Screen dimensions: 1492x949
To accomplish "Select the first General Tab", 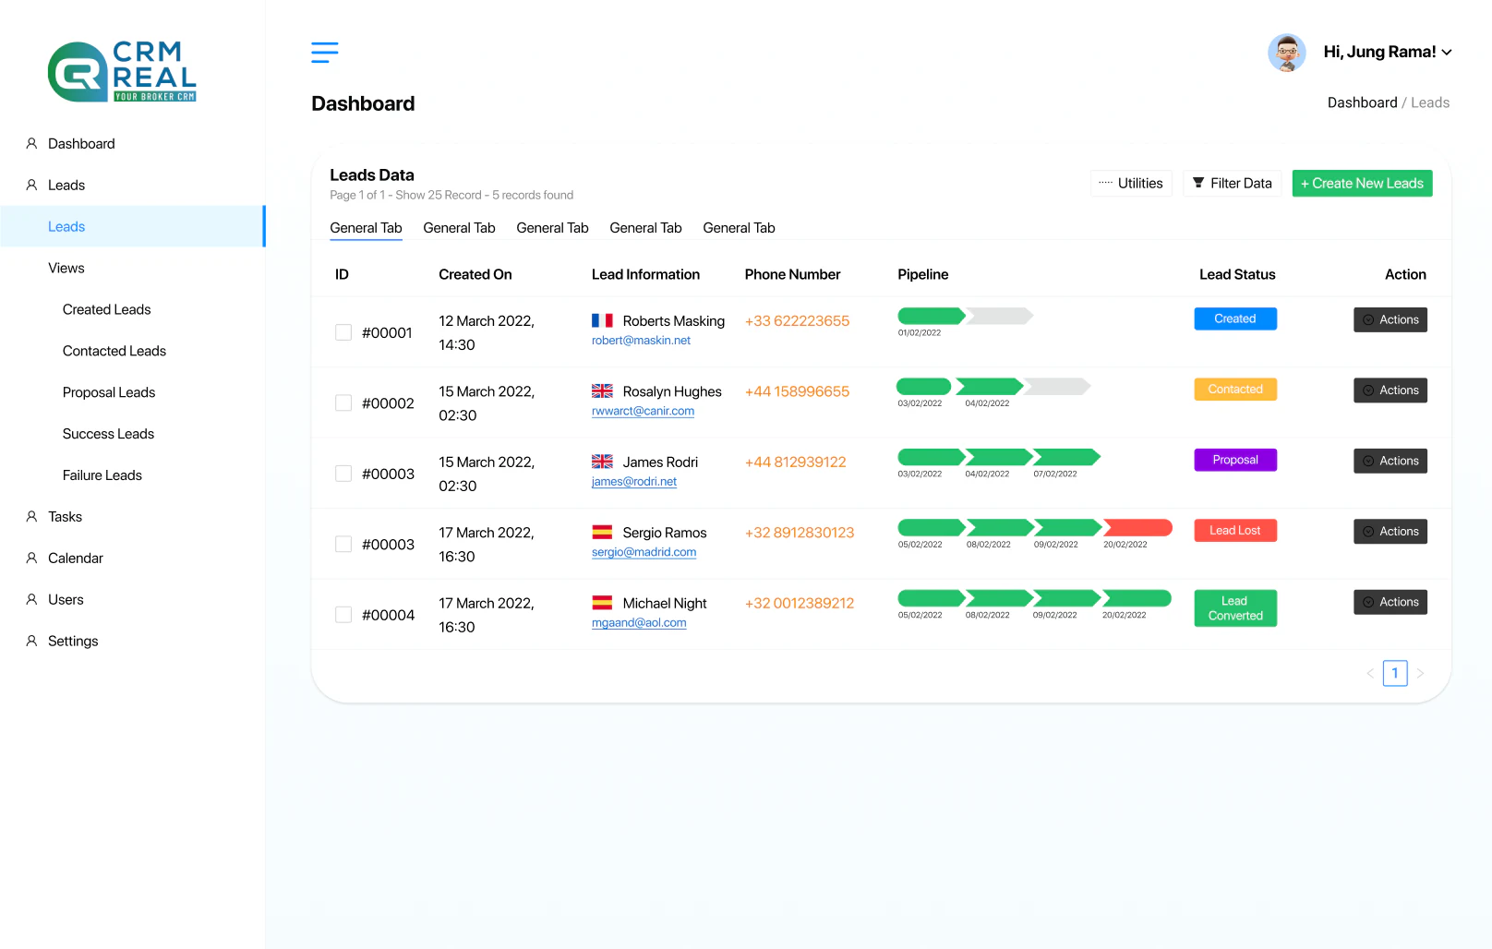I will click(366, 228).
